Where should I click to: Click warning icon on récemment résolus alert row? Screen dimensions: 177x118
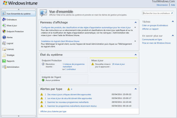click(42, 106)
